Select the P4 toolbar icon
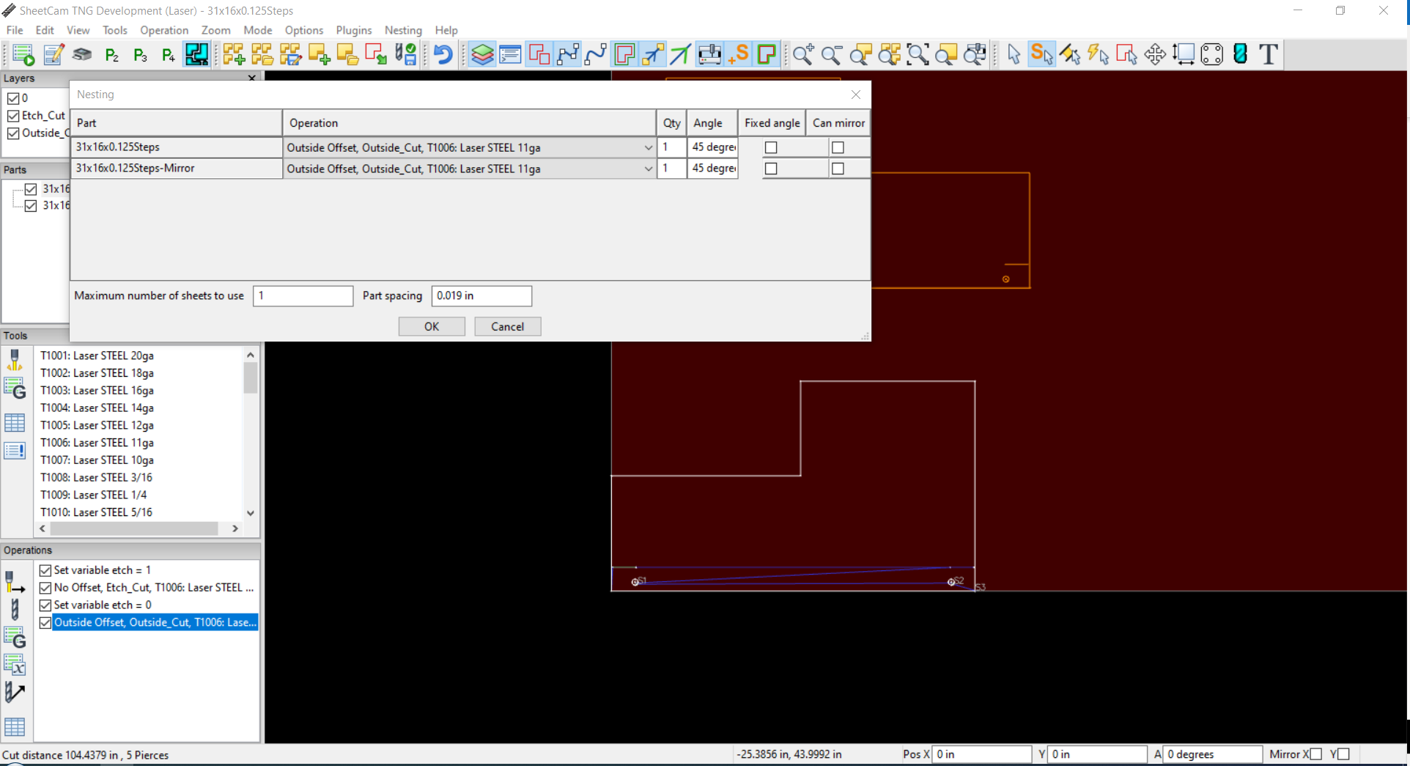Screen dimensions: 1410x766 coord(169,54)
